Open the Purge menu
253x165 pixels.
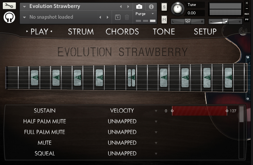tap(145, 14)
